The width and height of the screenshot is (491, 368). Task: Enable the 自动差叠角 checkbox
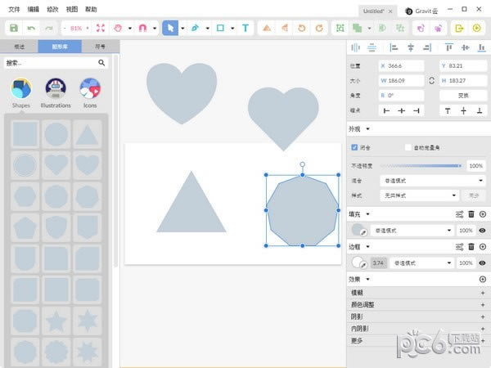(x=408, y=147)
